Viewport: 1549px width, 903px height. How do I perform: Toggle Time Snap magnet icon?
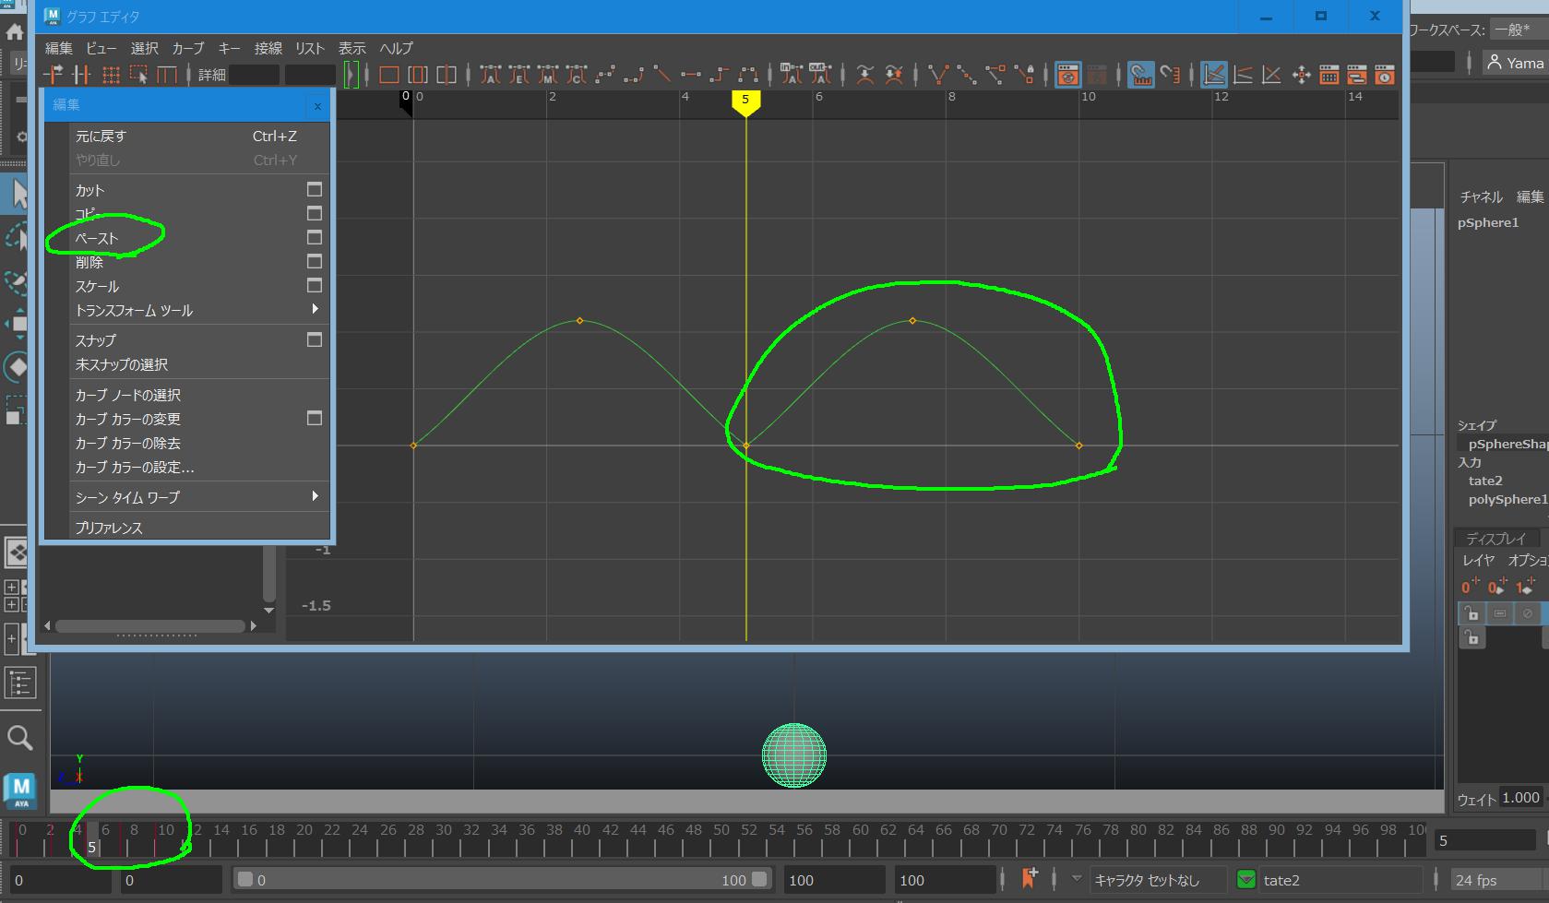point(1141,75)
